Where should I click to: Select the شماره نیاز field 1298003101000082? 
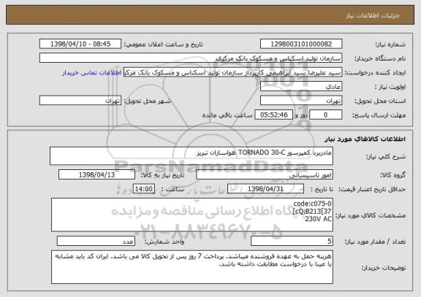coord(301,44)
